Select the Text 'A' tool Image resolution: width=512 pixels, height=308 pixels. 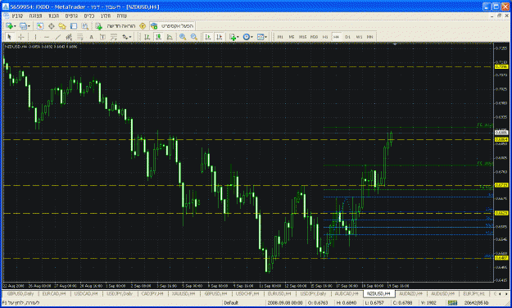click(92, 37)
